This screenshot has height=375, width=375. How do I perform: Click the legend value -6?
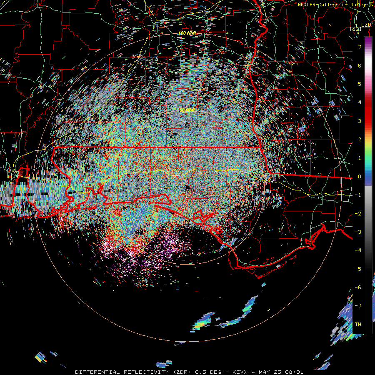358,287
